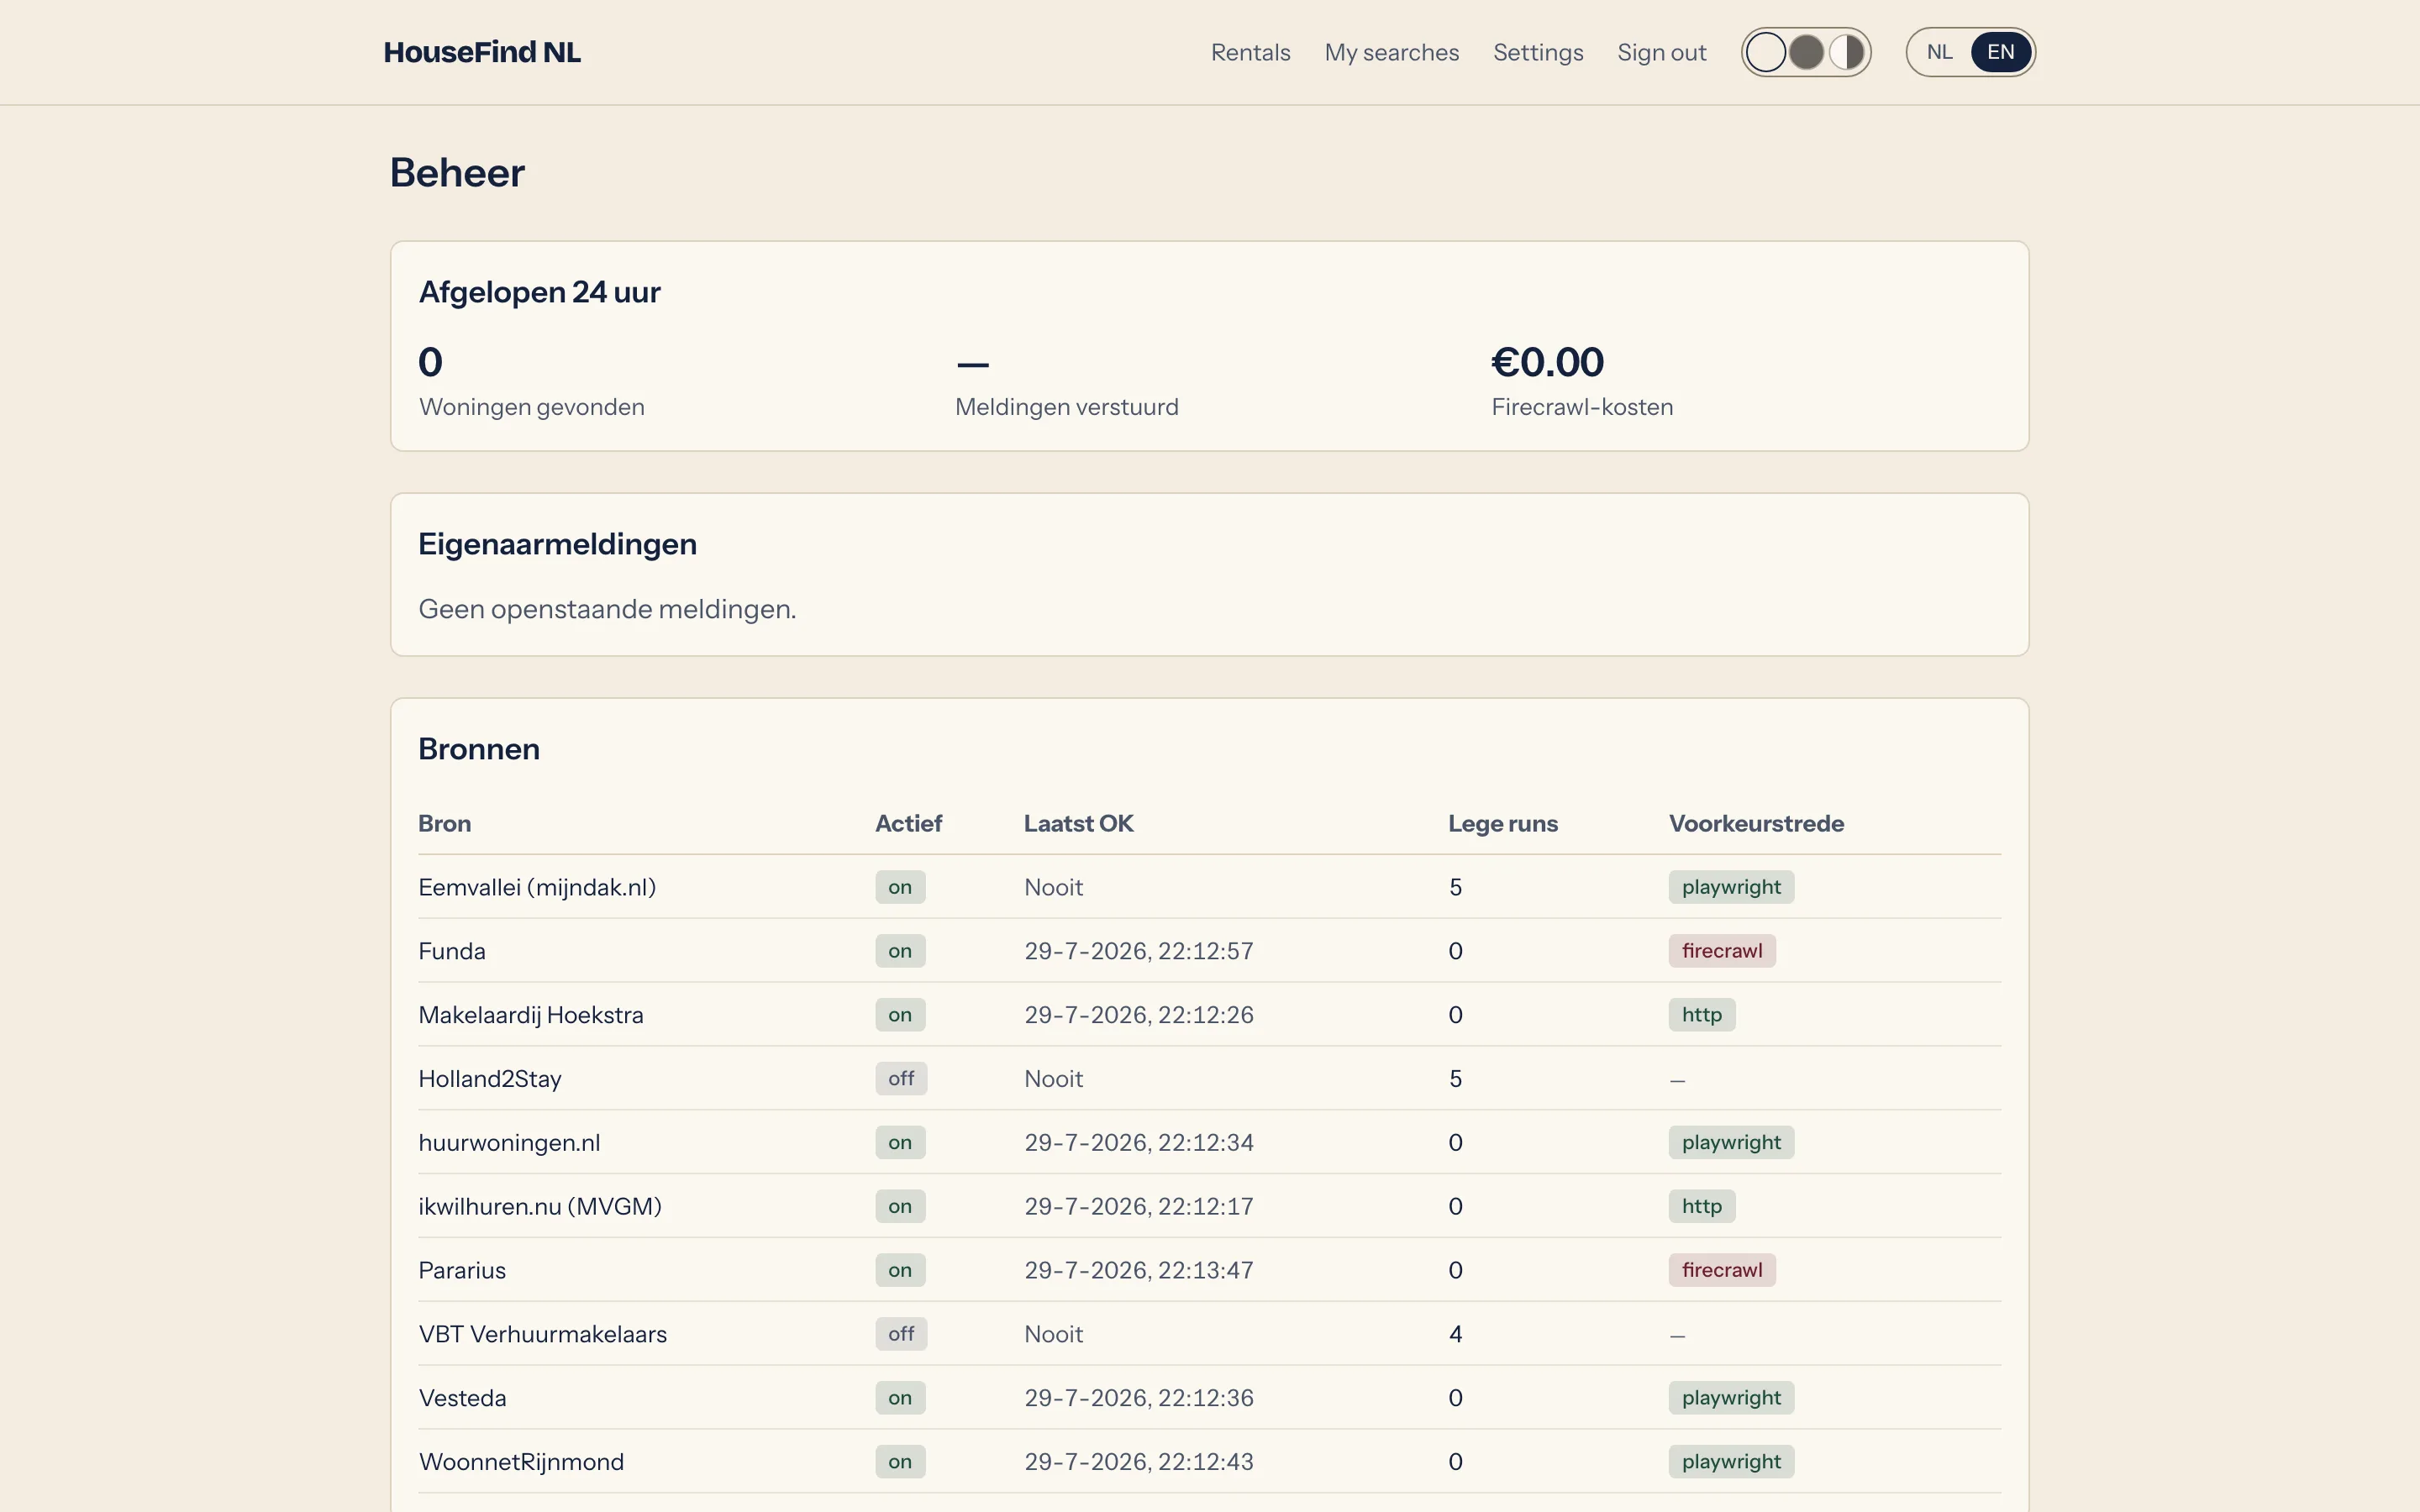The height and width of the screenshot is (1512, 2420).
Task: Click 'Geen openstaande meldingen.' text
Action: pos(607,609)
